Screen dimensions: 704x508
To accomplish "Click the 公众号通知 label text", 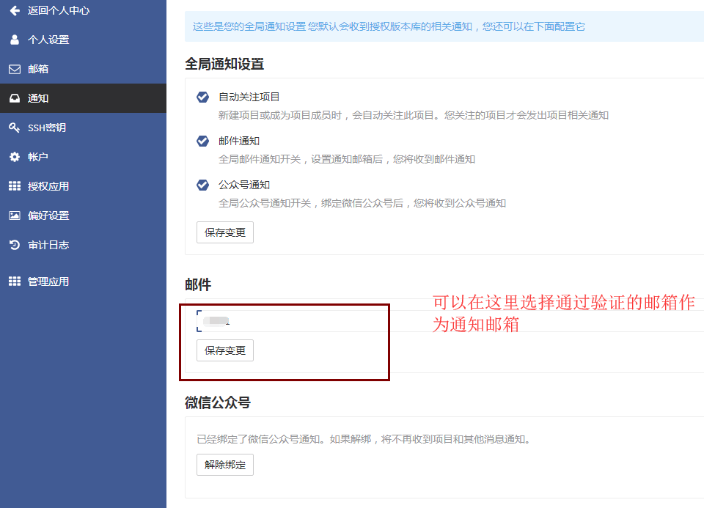I will pyautogui.click(x=244, y=185).
